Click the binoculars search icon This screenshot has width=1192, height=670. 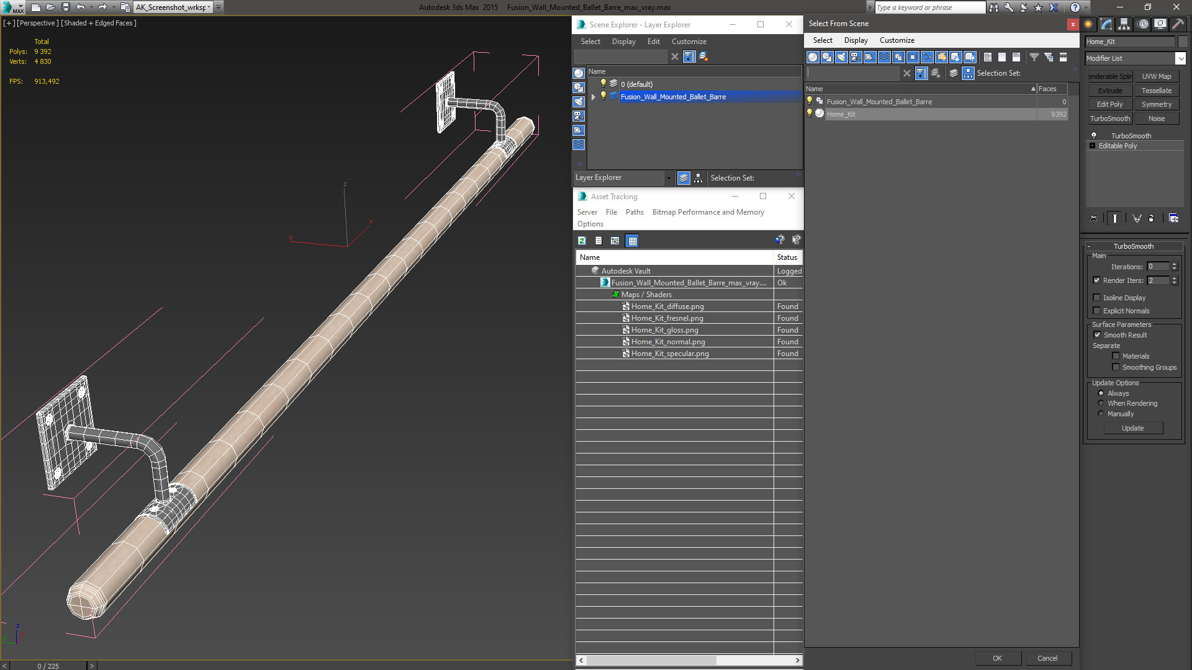coord(994,7)
